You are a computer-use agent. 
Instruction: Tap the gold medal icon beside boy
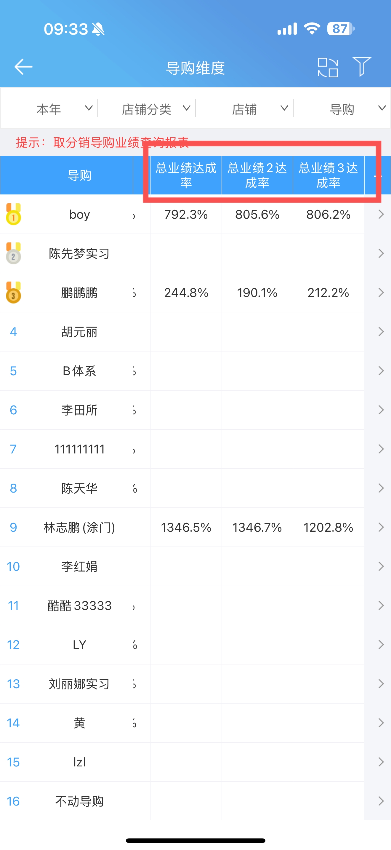pos(14,214)
